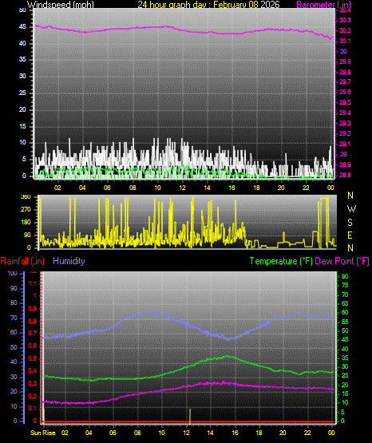Click the red "1.1" rainfall axis value
The width and height of the screenshot is (372, 443).
pyautogui.click(x=33, y=283)
